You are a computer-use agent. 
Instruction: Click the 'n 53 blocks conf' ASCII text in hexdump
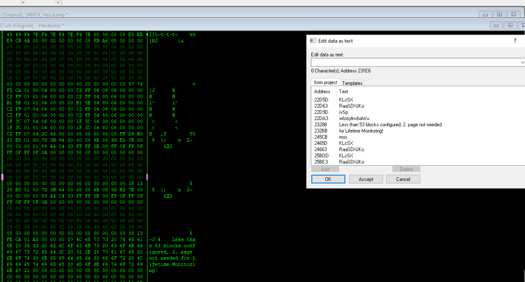tap(172, 246)
